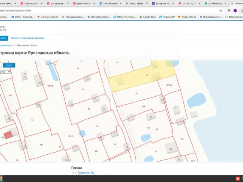The height and width of the screenshot is (182, 243).
Task: Open the object type dropdown on map
Action: coord(5,72)
